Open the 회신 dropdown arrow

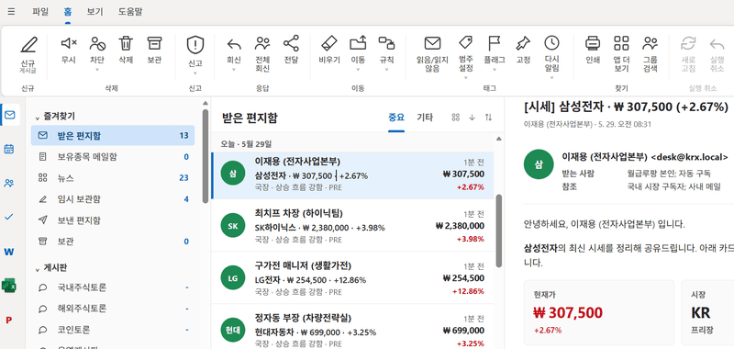[x=234, y=69]
